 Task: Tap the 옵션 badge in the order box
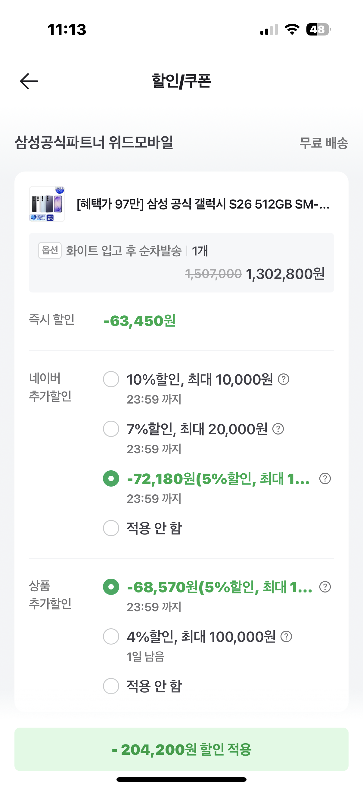point(50,251)
